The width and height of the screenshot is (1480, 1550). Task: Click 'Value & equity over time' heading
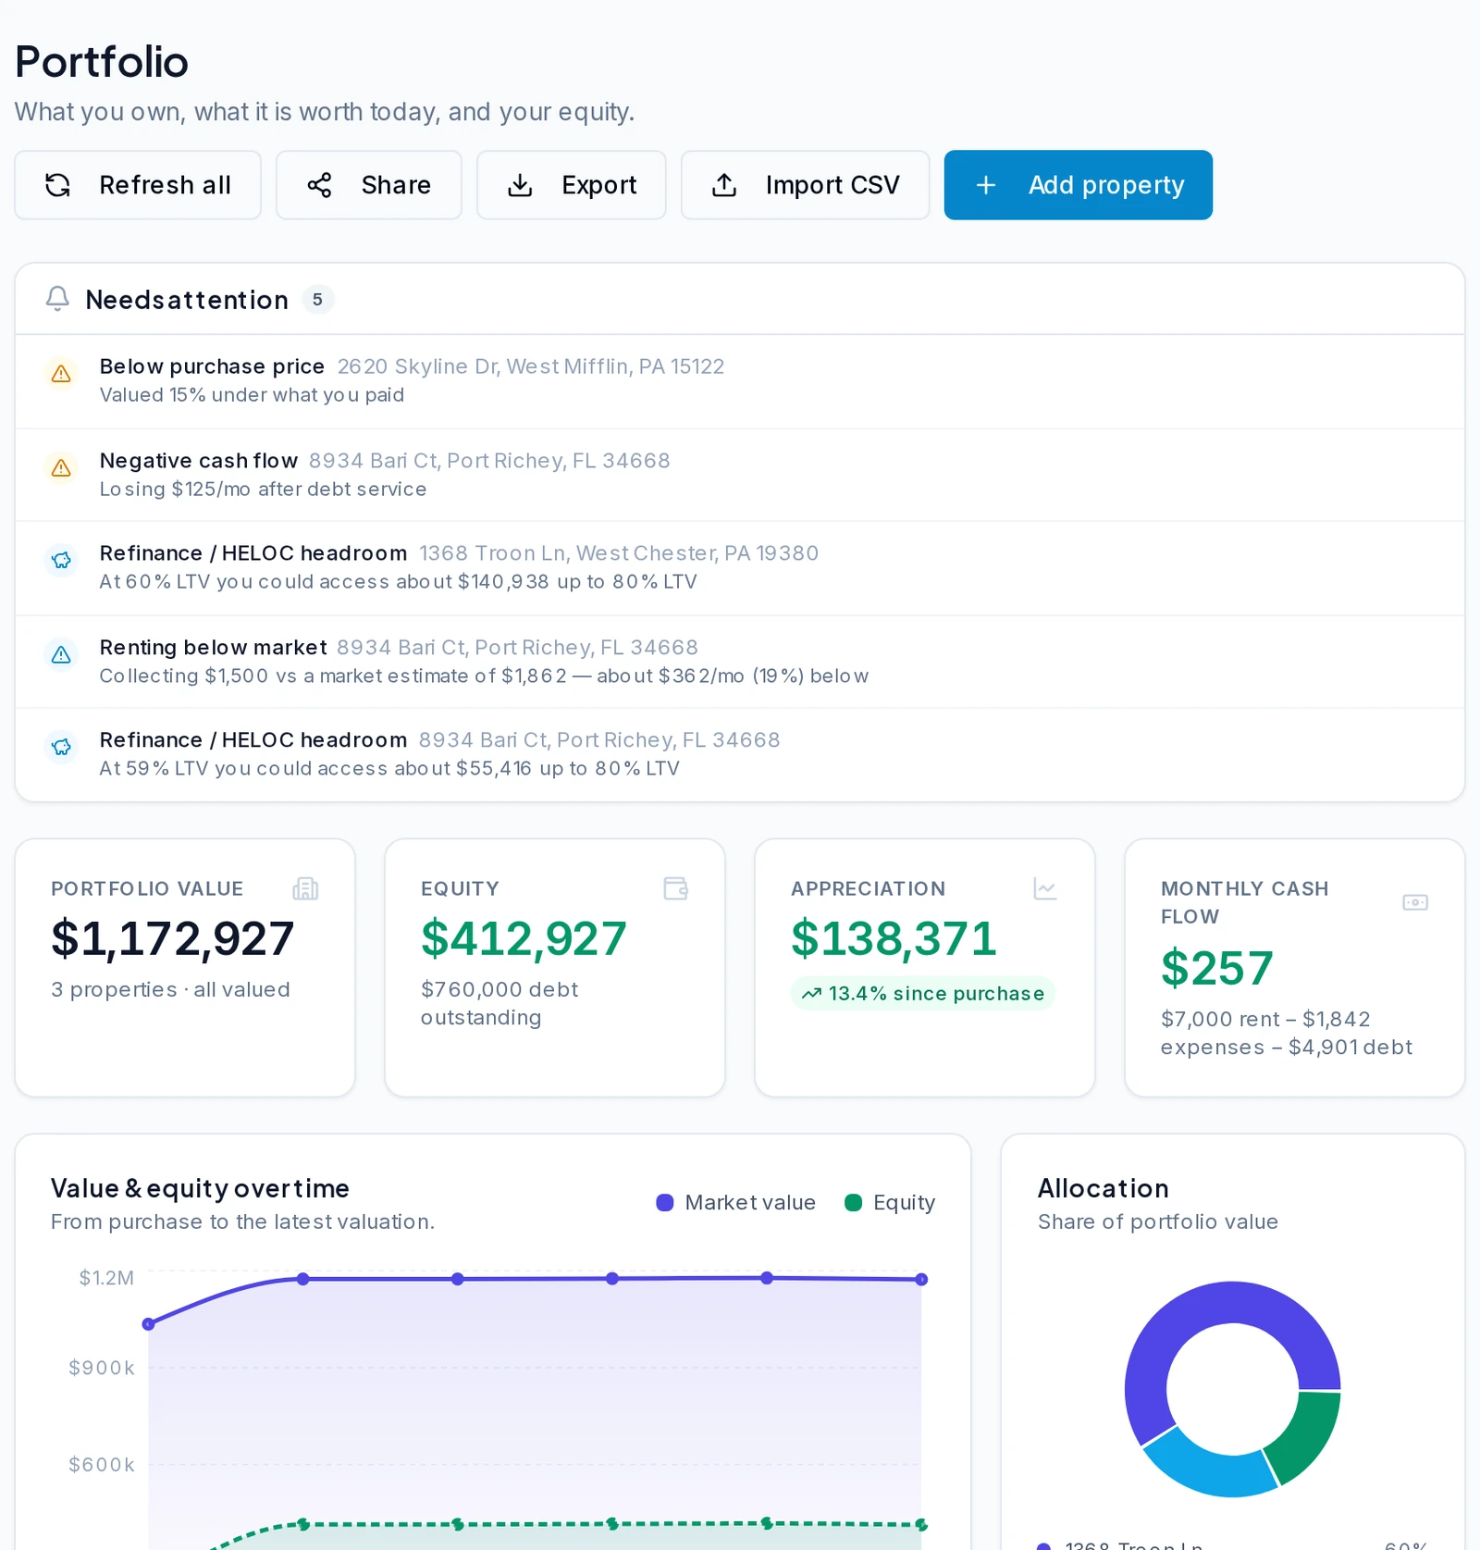pos(200,1189)
